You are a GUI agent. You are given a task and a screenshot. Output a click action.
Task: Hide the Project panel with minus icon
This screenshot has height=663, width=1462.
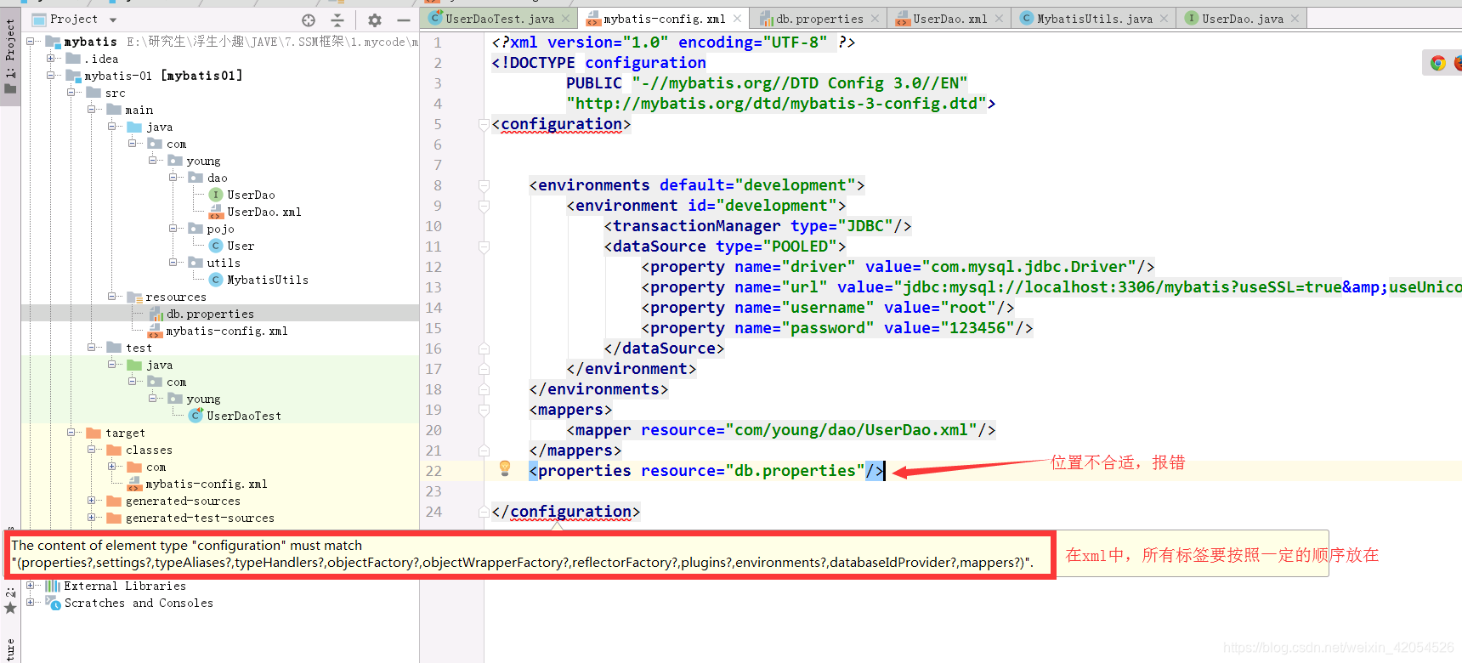pyautogui.click(x=404, y=20)
